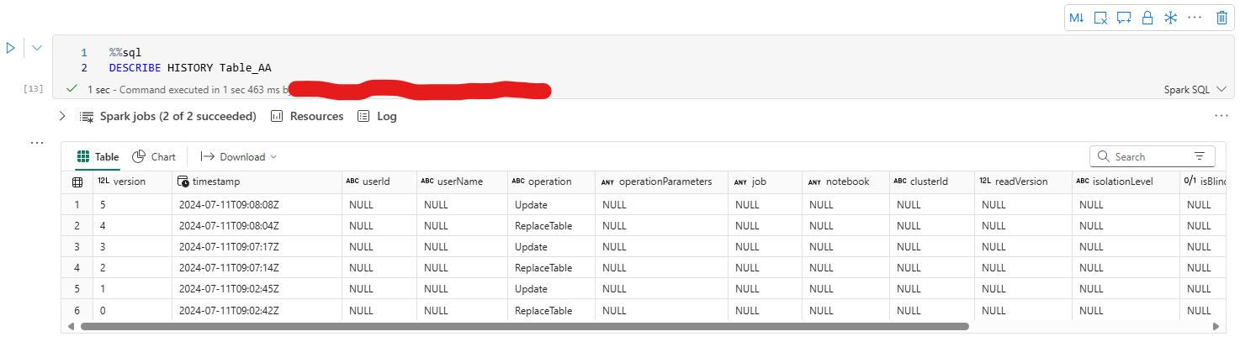Click the scrollbar right arrow
Viewport: 1240px width, 363px height.
(x=1214, y=326)
